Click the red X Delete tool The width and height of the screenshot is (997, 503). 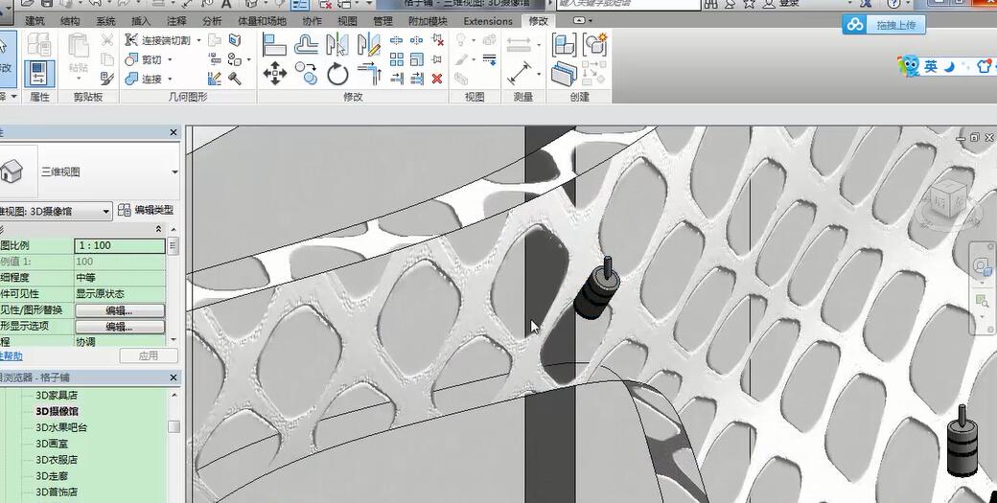coord(437,79)
